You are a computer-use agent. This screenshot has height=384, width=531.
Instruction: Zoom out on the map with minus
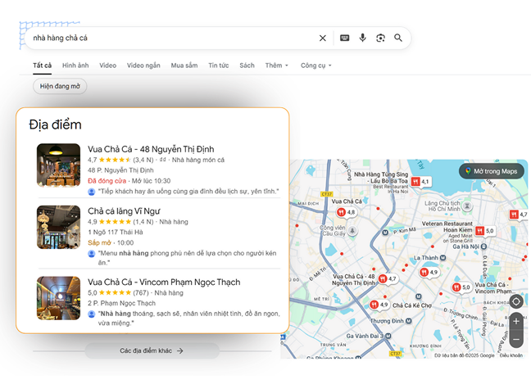click(516, 339)
